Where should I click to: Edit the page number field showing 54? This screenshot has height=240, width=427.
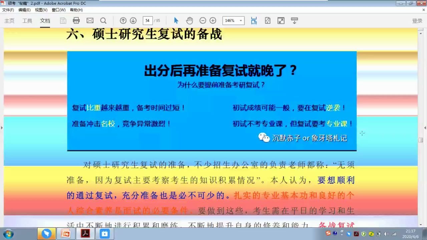(147, 20)
